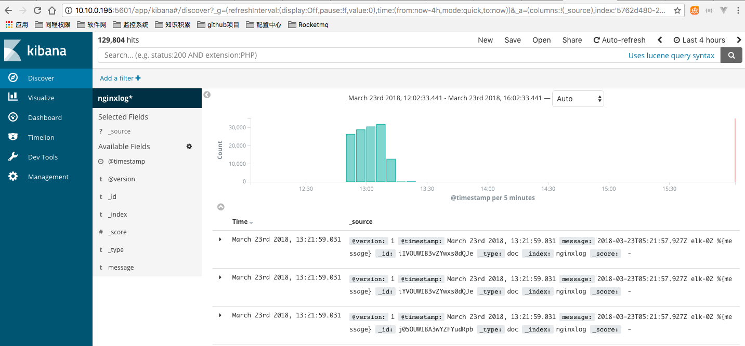Click the 129,804 hits count

(118, 40)
